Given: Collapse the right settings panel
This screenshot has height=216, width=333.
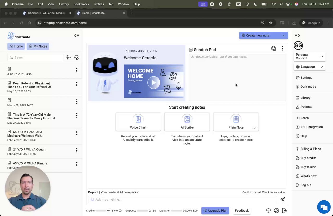Looking at the screenshot, I should coord(297,36).
